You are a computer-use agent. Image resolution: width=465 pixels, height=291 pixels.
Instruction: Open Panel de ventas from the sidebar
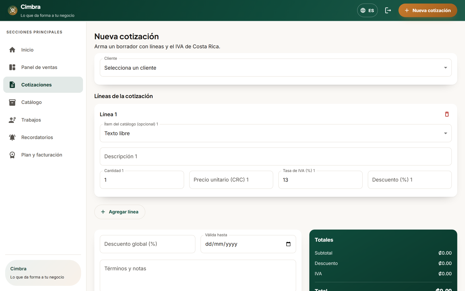pos(43,67)
